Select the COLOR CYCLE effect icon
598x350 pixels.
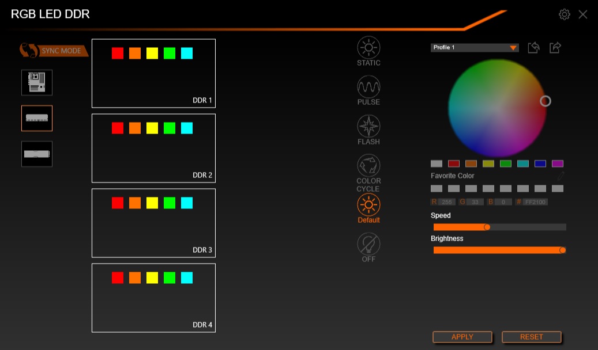368,166
